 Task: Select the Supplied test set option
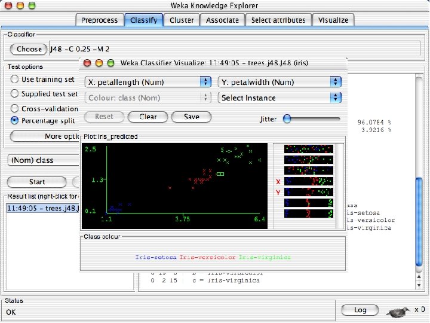point(14,94)
